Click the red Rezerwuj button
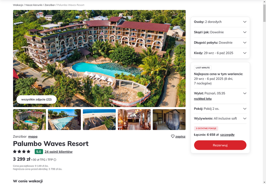Viewport: 266px width, 184px height. [x=220, y=145]
